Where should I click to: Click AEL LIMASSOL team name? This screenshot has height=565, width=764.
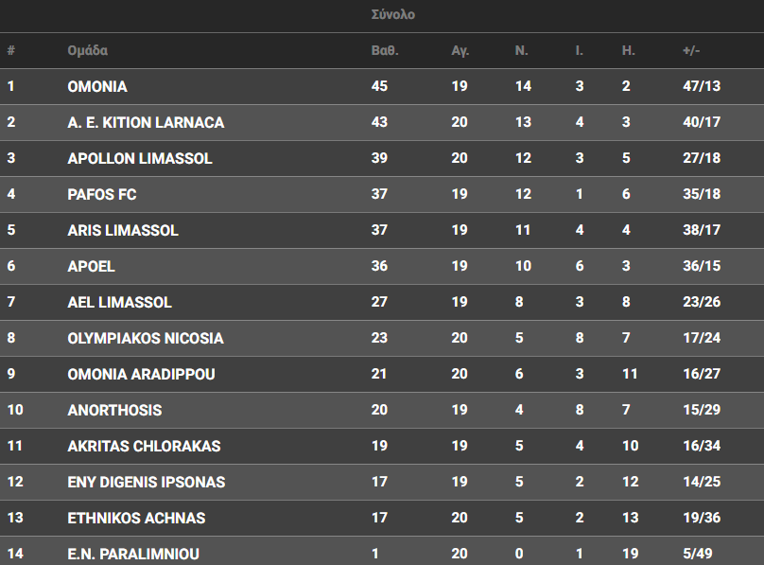[120, 302]
